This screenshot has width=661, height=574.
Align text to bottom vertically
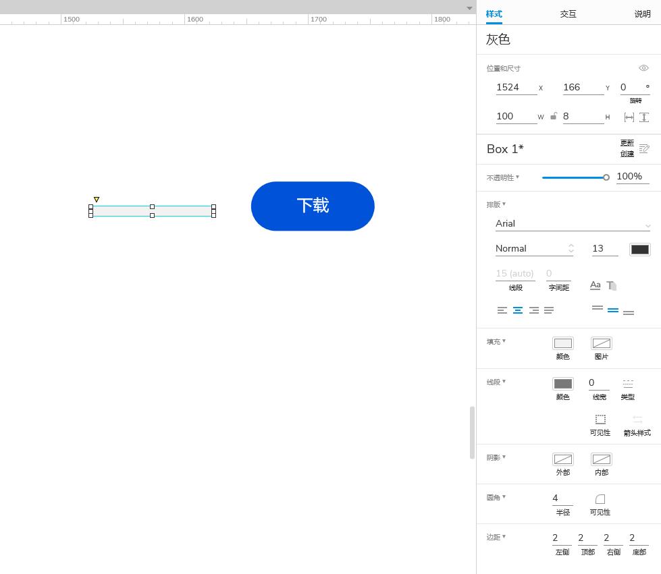pos(629,312)
